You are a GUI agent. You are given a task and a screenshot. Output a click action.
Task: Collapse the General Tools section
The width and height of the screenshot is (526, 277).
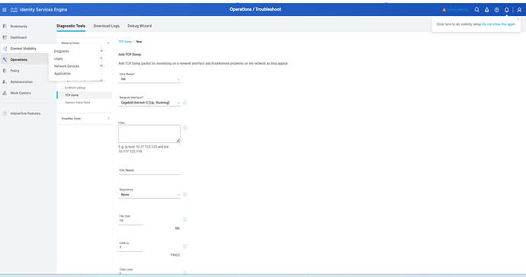pyautogui.click(x=108, y=43)
